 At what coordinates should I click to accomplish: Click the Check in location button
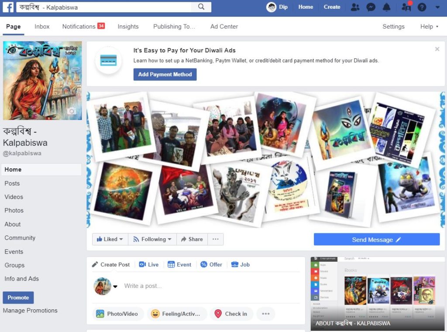pos(231,314)
